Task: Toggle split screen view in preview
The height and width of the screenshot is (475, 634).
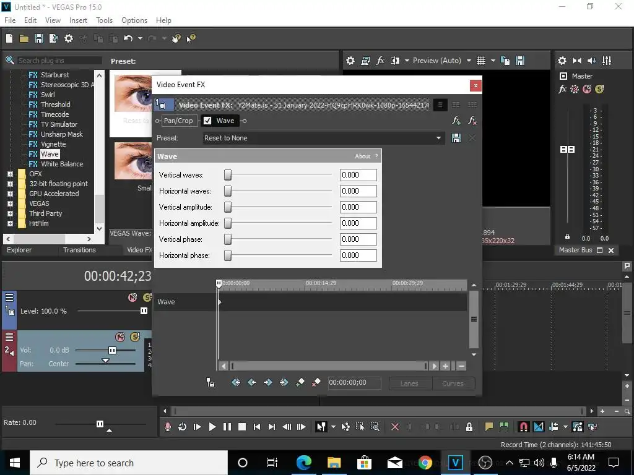Action: point(394,61)
